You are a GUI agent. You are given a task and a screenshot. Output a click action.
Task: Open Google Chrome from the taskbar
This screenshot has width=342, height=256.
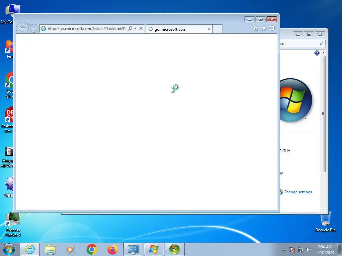click(92, 249)
